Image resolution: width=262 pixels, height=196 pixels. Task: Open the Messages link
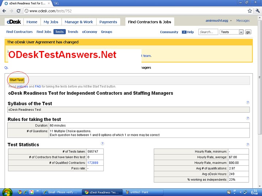[x=243, y=21]
